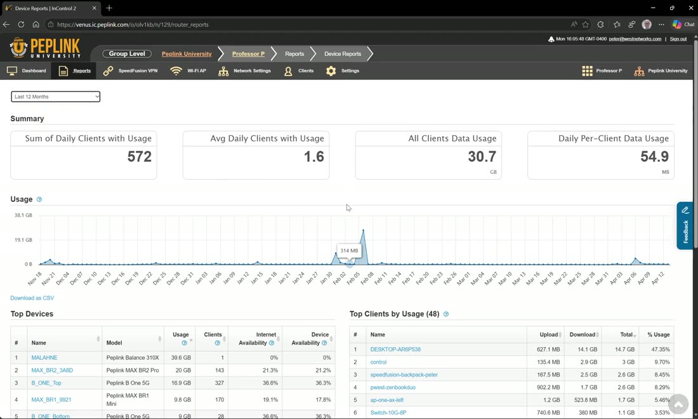This screenshot has width=698, height=419.
Task: Click Usage column help icon in Top Devices
Action: click(184, 343)
